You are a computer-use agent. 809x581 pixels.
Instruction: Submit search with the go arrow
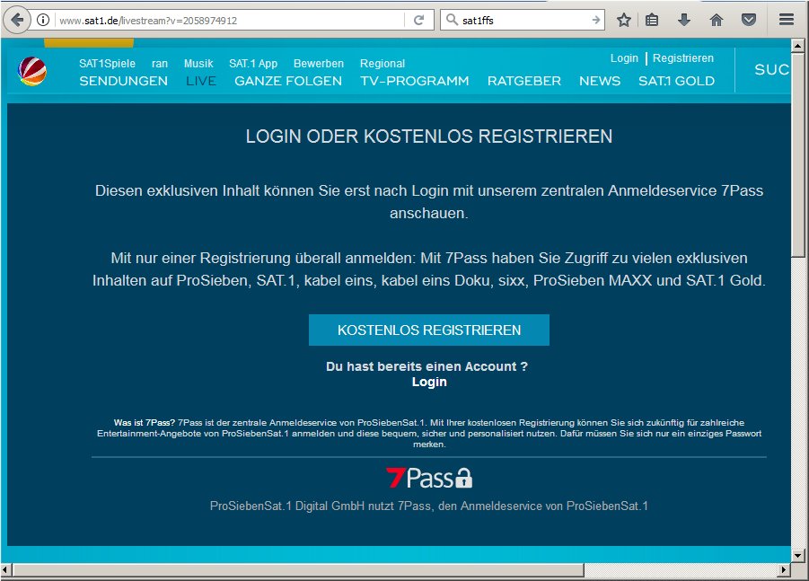[x=596, y=20]
